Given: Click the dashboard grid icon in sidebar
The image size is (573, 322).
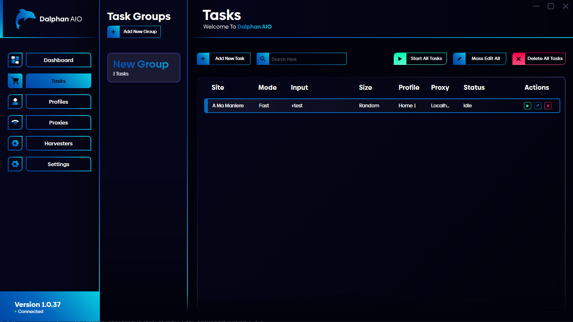Looking at the screenshot, I should tap(15, 60).
